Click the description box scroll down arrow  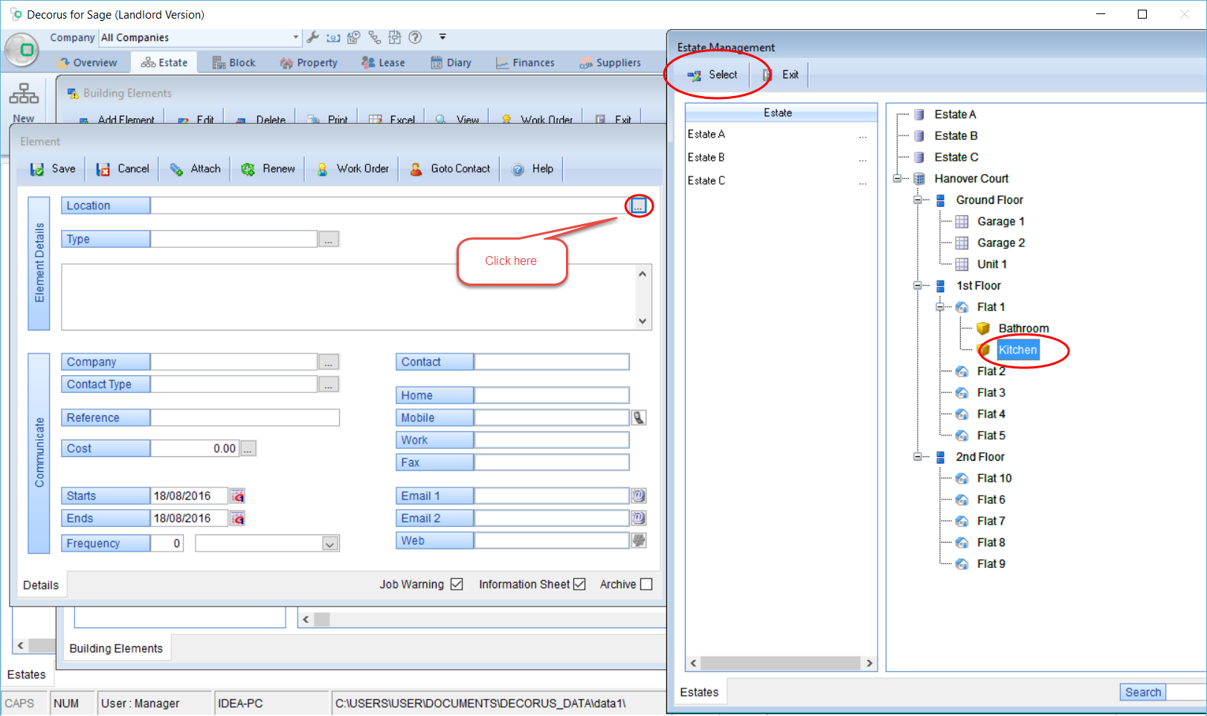[x=643, y=321]
